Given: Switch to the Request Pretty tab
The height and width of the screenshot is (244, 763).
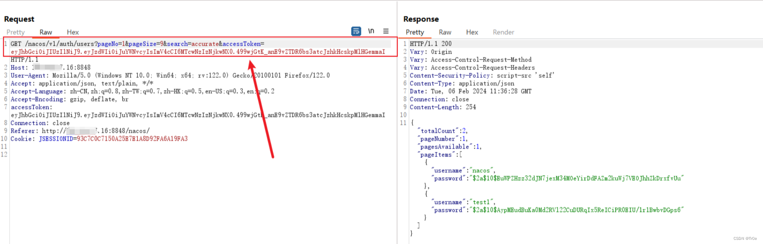Looking at the screenshot, I should pos(16,32).
